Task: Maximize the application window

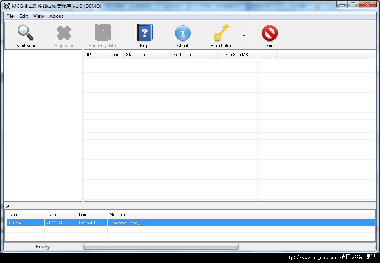Action: [x=353, y=5]
